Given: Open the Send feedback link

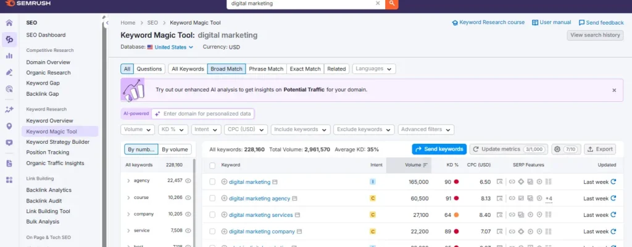Looking at the screenshot, I should (601, 23).
